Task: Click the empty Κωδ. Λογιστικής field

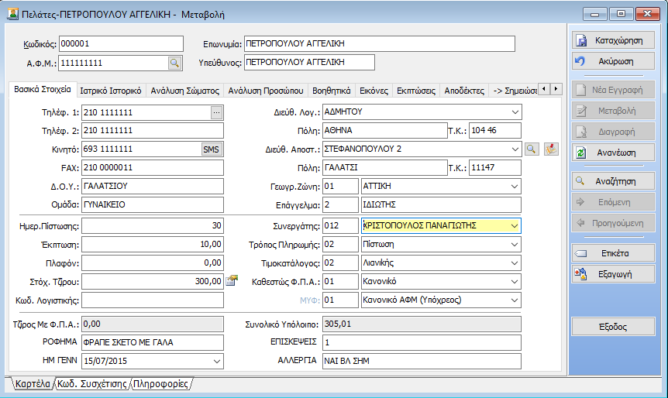Action: point(153,300)
